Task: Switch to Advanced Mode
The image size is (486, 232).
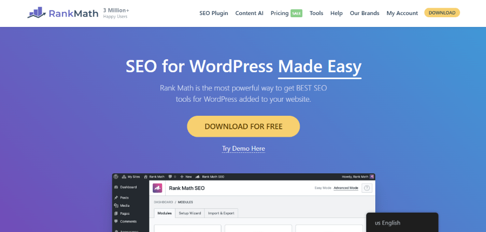Action: pyautogui.click(x=346, y=188)
